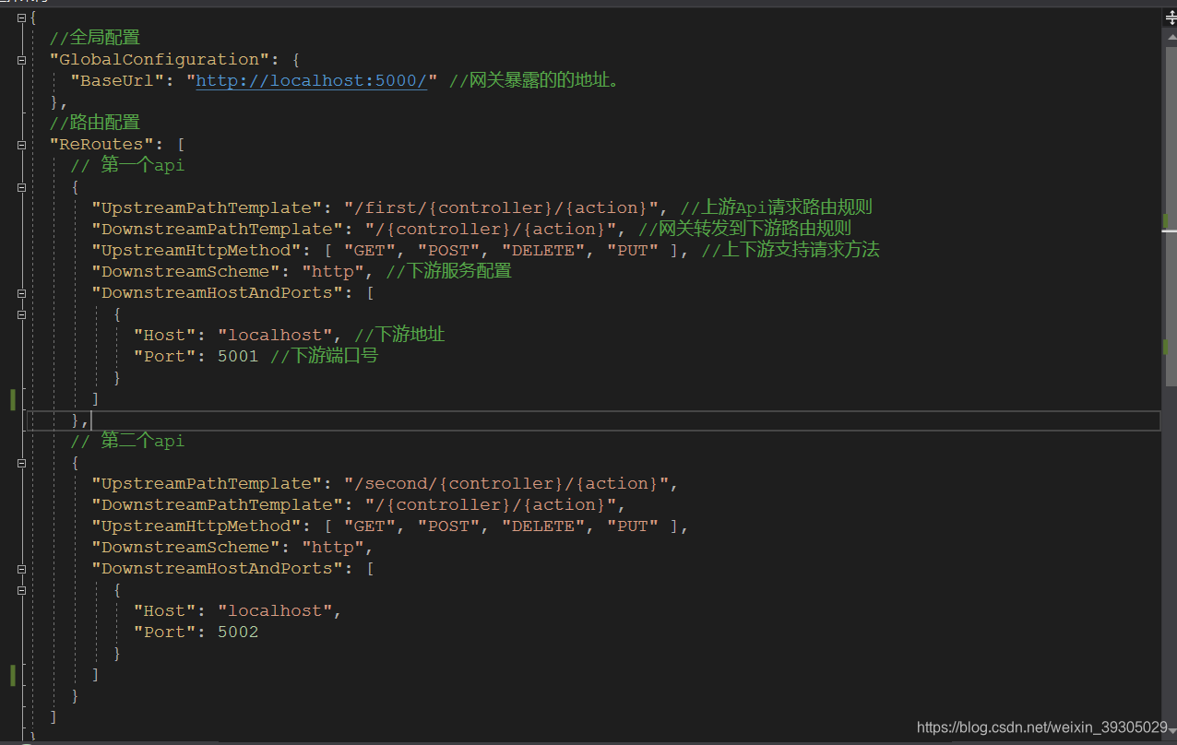Click the editor split-window handle icon
Viewport: 1177px width, 745px height.
[1171, 16]
